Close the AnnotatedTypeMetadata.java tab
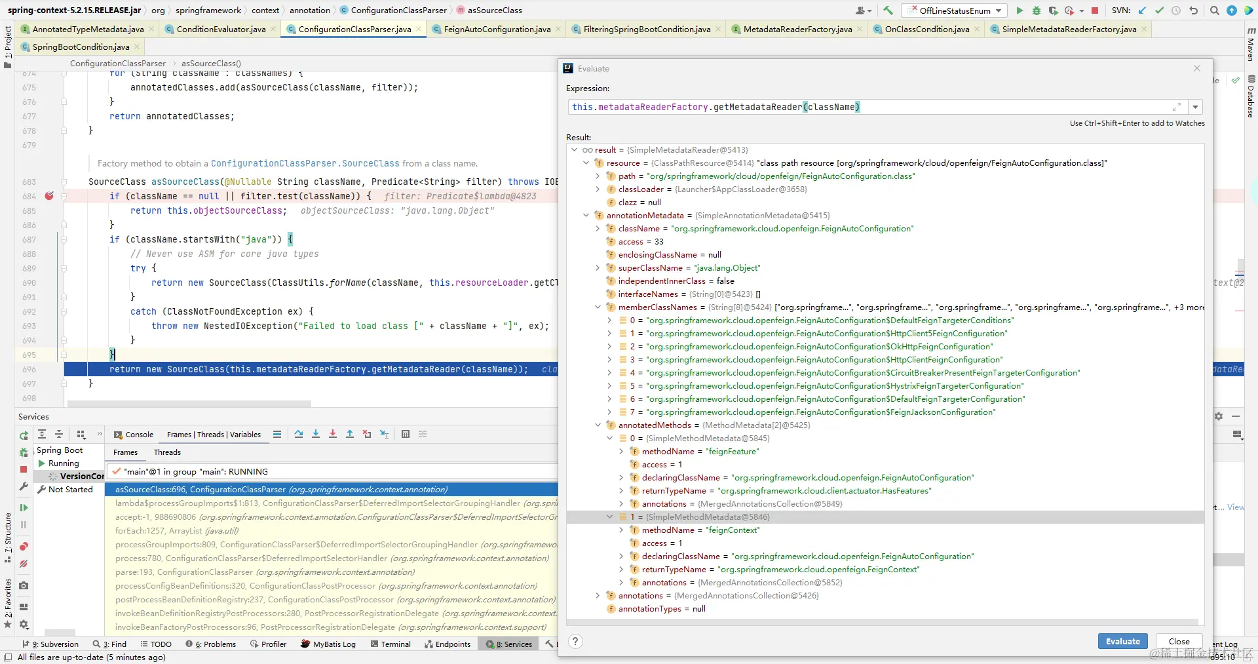Screen dimensions: 1258x664 pyautogui.click(x=151, y=29)
